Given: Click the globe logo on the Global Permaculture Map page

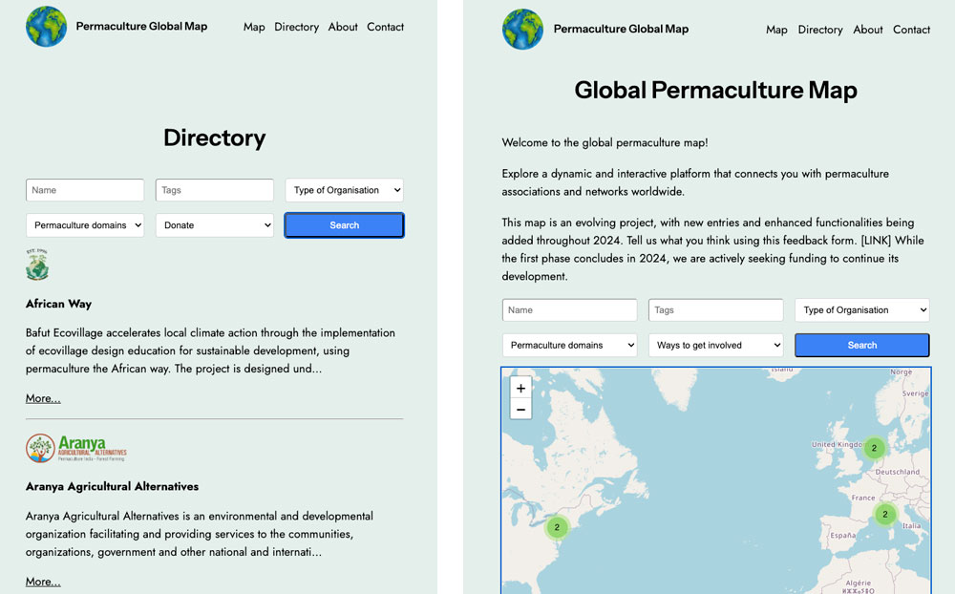Looking at the screenshot, I should pyautogui.click(x=522, y=30).
